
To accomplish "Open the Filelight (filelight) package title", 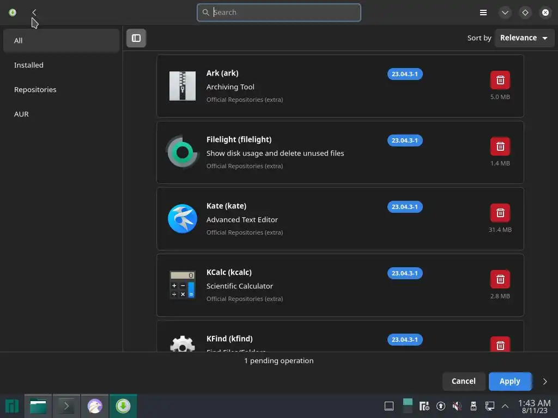I will pos(239,140).
